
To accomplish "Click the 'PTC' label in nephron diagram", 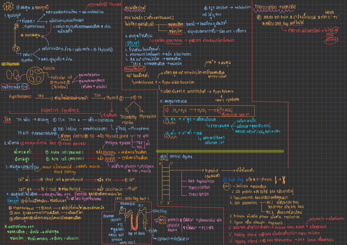I will click(x=120, y=225).
